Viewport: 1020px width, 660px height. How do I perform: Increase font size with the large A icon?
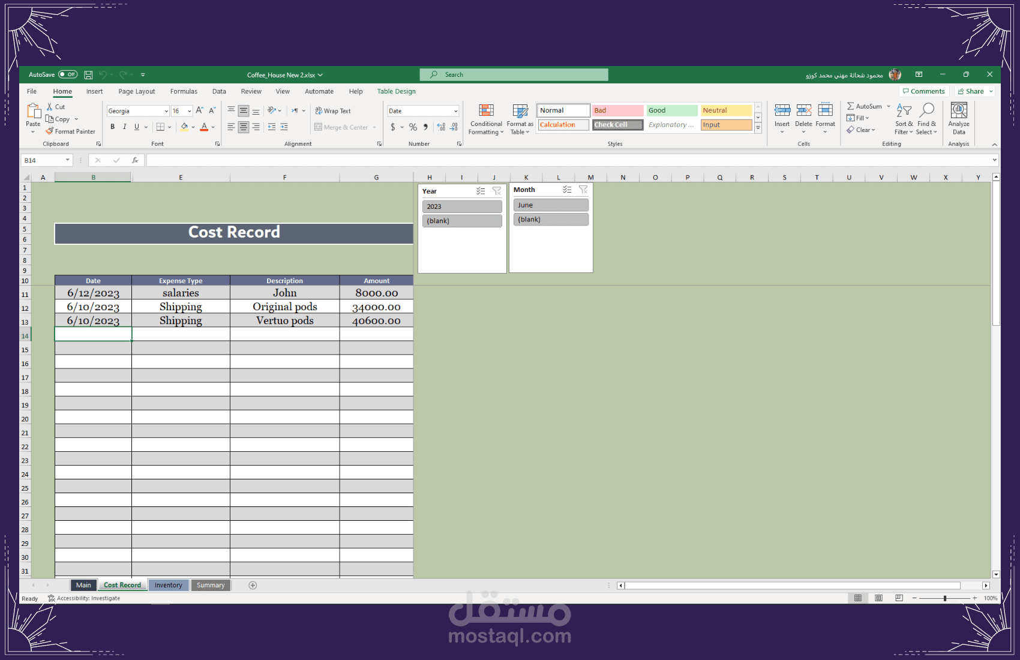point(199,110)
